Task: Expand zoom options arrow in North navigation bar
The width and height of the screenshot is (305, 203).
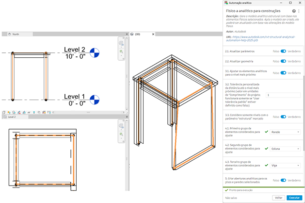Action: (x=121, y=55)
